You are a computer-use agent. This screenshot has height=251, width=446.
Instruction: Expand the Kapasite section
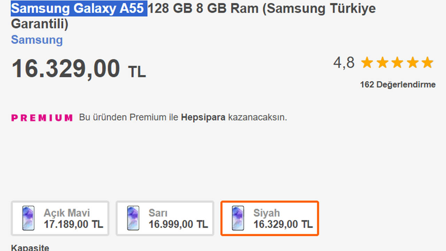[x=30, y=248]
